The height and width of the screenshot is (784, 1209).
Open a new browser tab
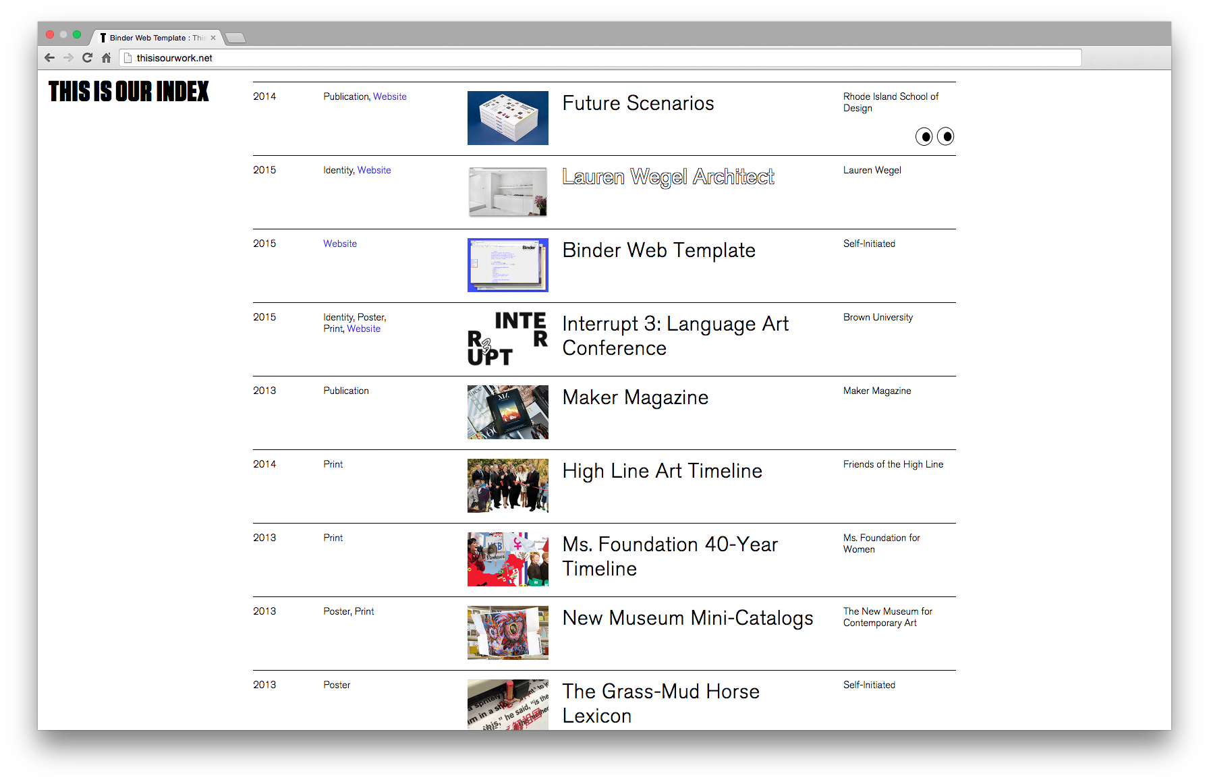[235, 38]
